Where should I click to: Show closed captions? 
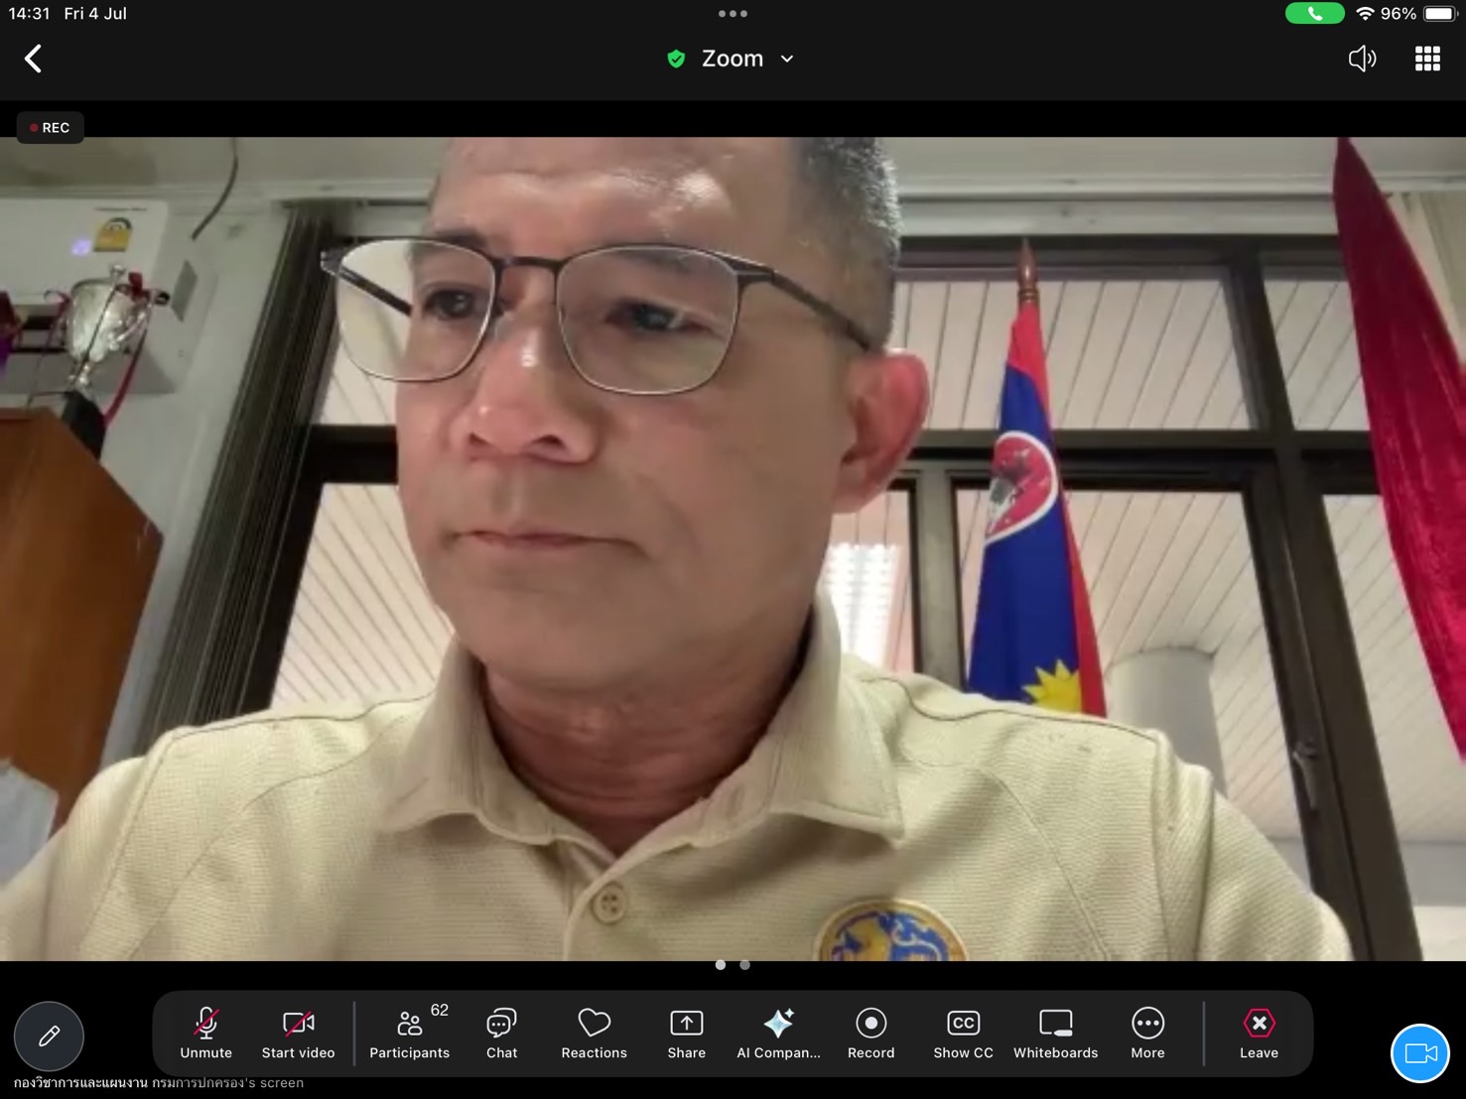tap(963, 1034)
